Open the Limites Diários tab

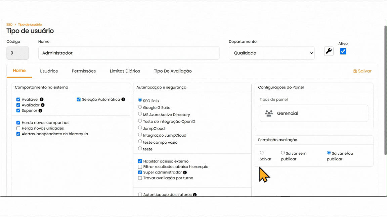point(125,71)
